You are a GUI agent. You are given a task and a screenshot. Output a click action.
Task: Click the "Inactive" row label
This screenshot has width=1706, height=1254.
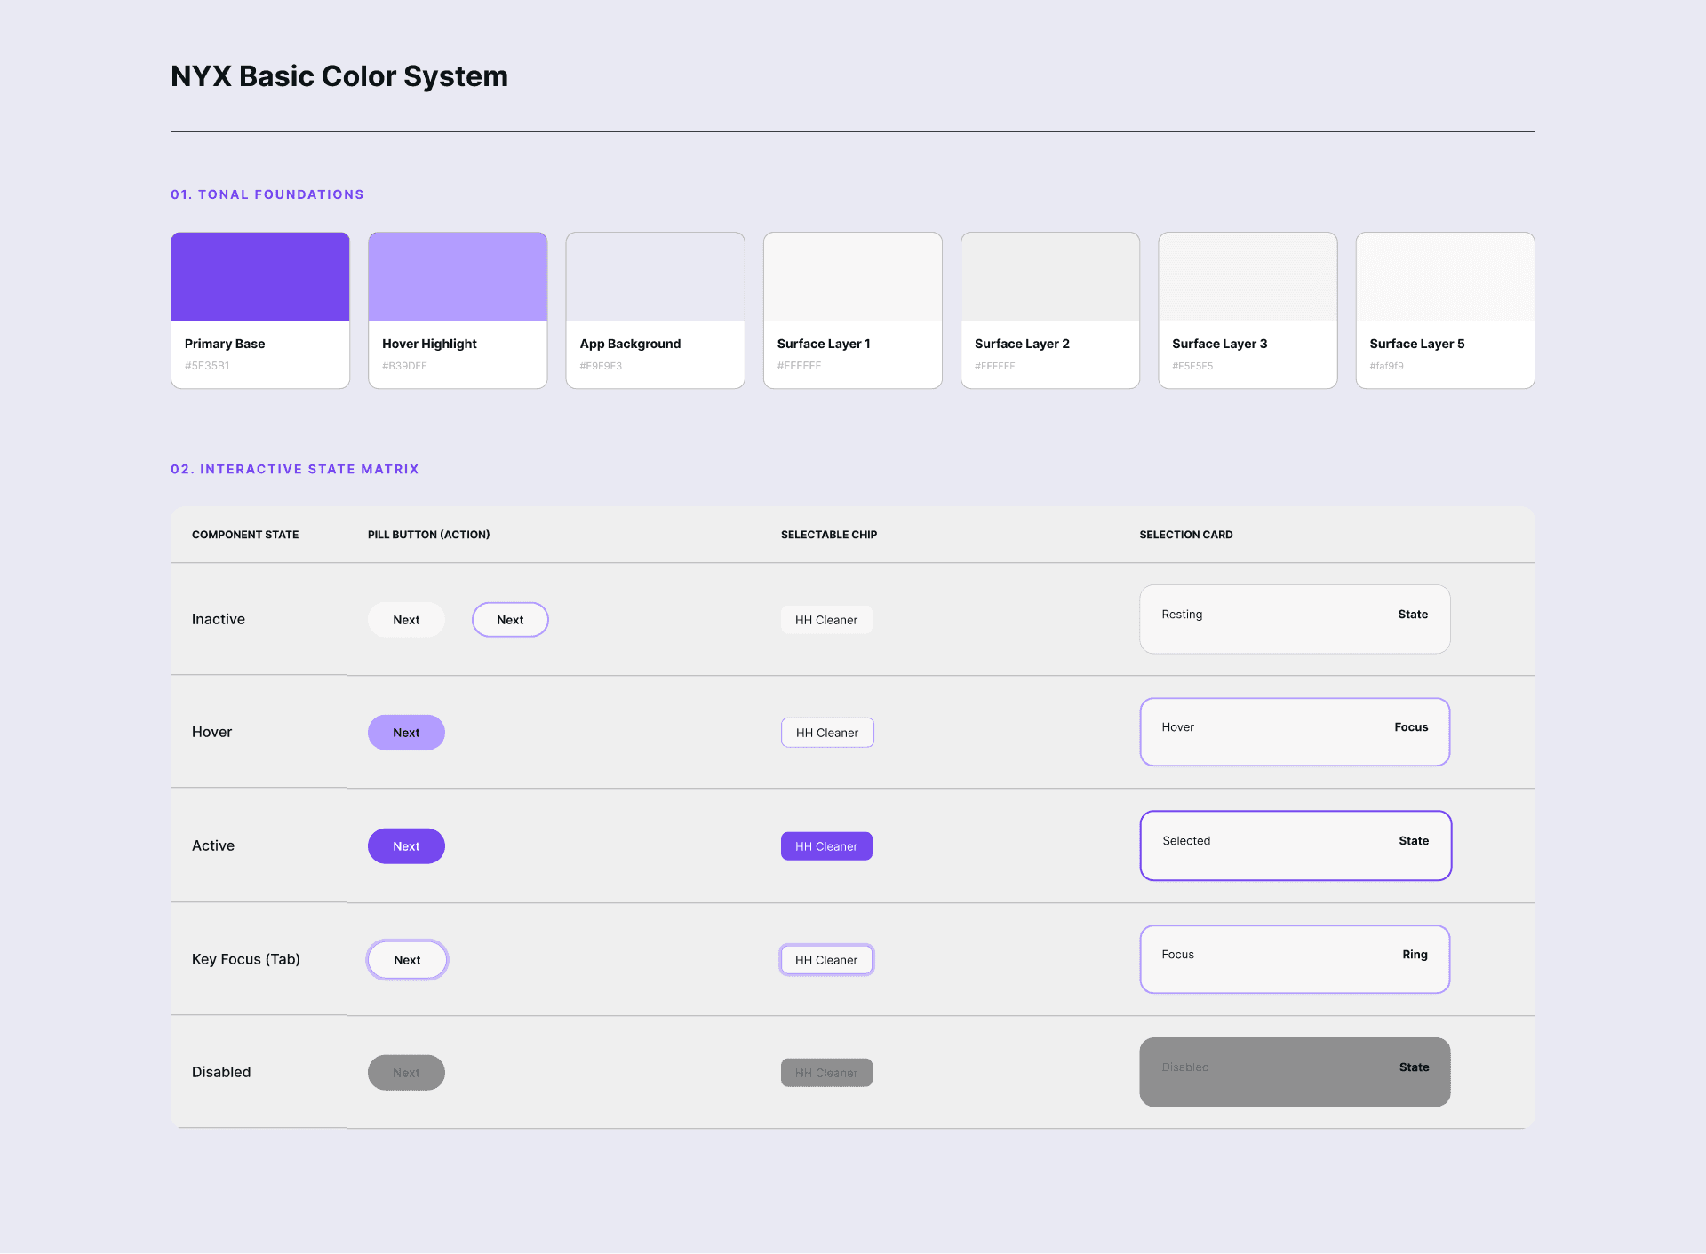(x=219, y=619)
